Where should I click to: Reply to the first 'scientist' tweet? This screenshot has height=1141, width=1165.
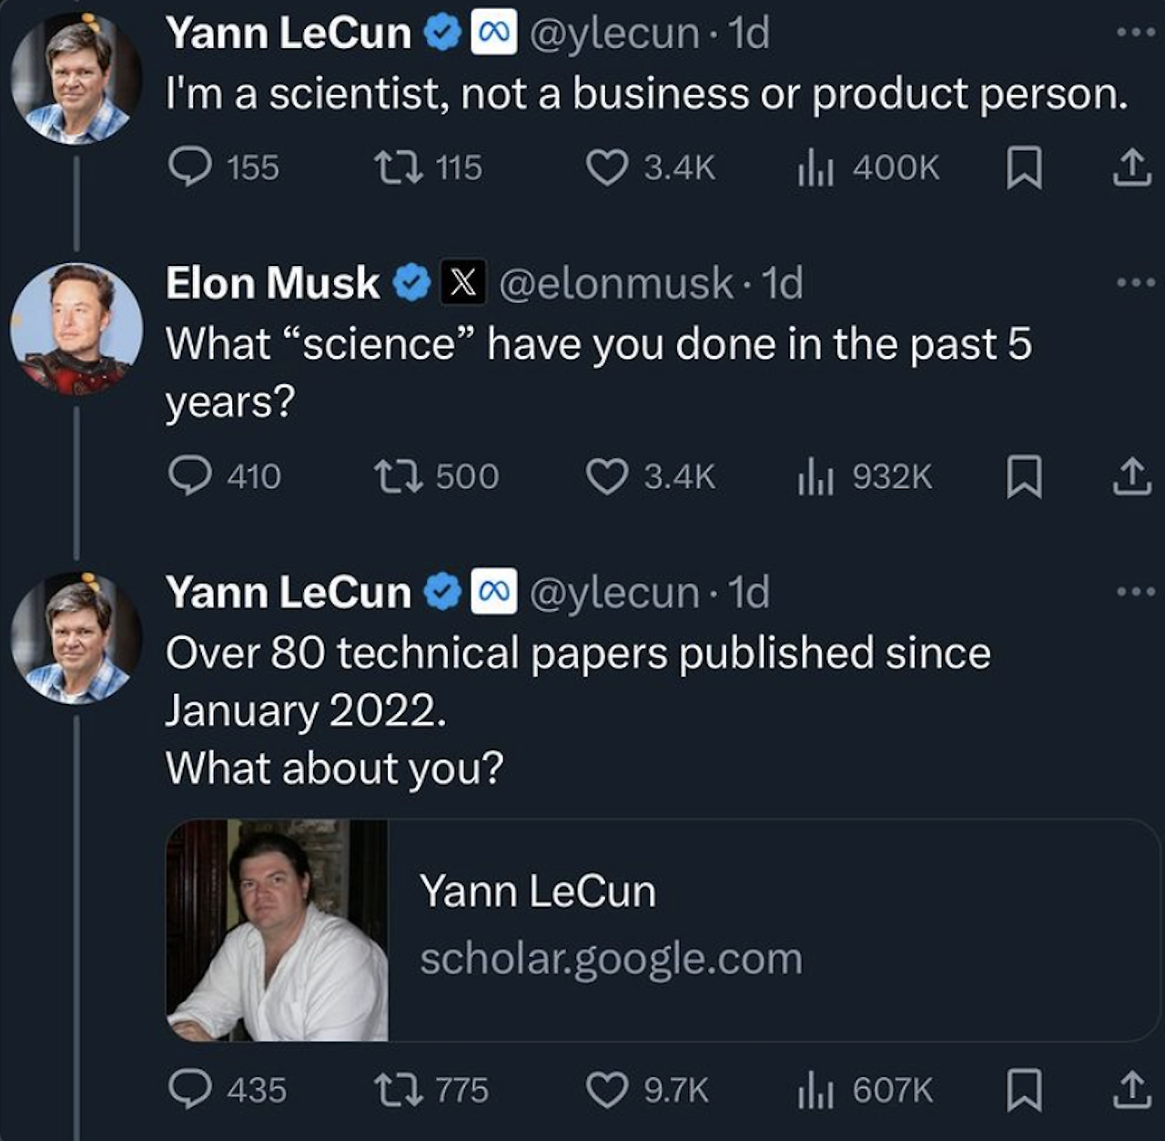coord(190,168)
